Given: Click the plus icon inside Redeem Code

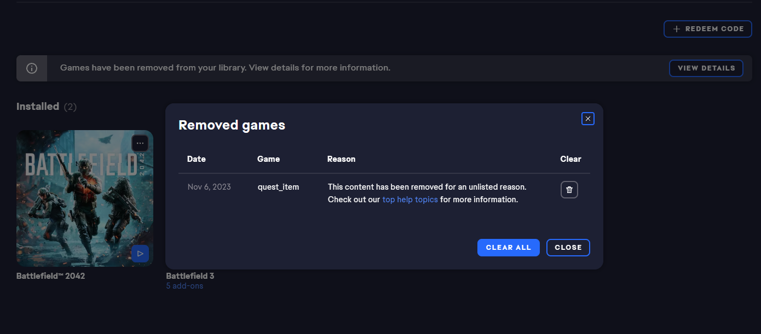Looking at the screenshot, I should coord(676,28).
